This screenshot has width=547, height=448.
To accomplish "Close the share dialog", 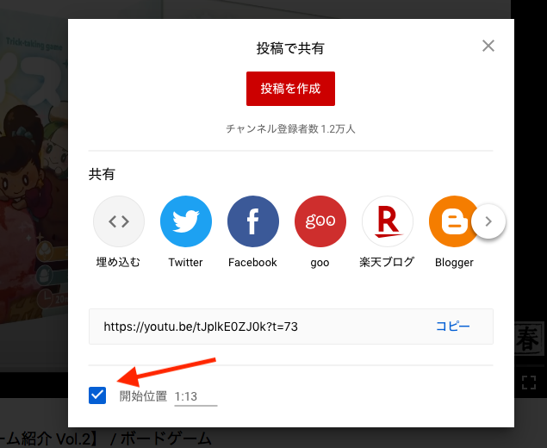I will tap(488, 46).
